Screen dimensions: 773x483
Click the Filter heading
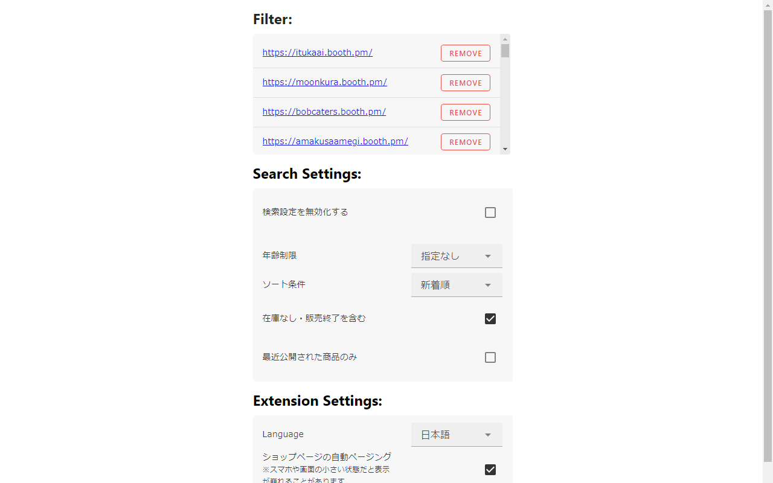[272, 19]
